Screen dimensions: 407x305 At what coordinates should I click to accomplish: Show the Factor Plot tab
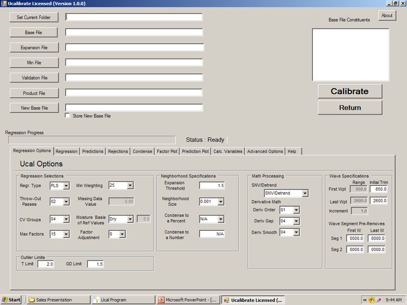[167, 152]
